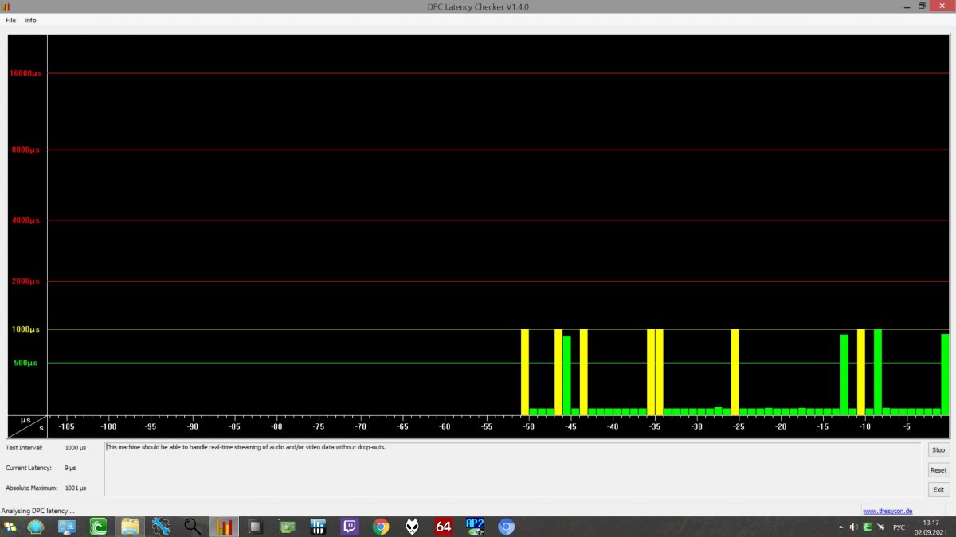The width and height of the screenshot is (956, 537).
Task: Open the dark square taskbar icon
Action: (x=256, y=527)
